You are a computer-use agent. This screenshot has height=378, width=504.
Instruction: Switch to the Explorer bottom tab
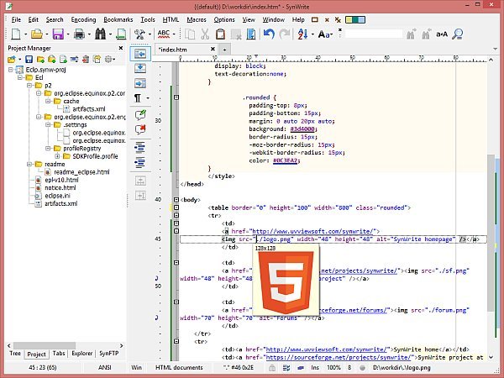tap(82, 354)
